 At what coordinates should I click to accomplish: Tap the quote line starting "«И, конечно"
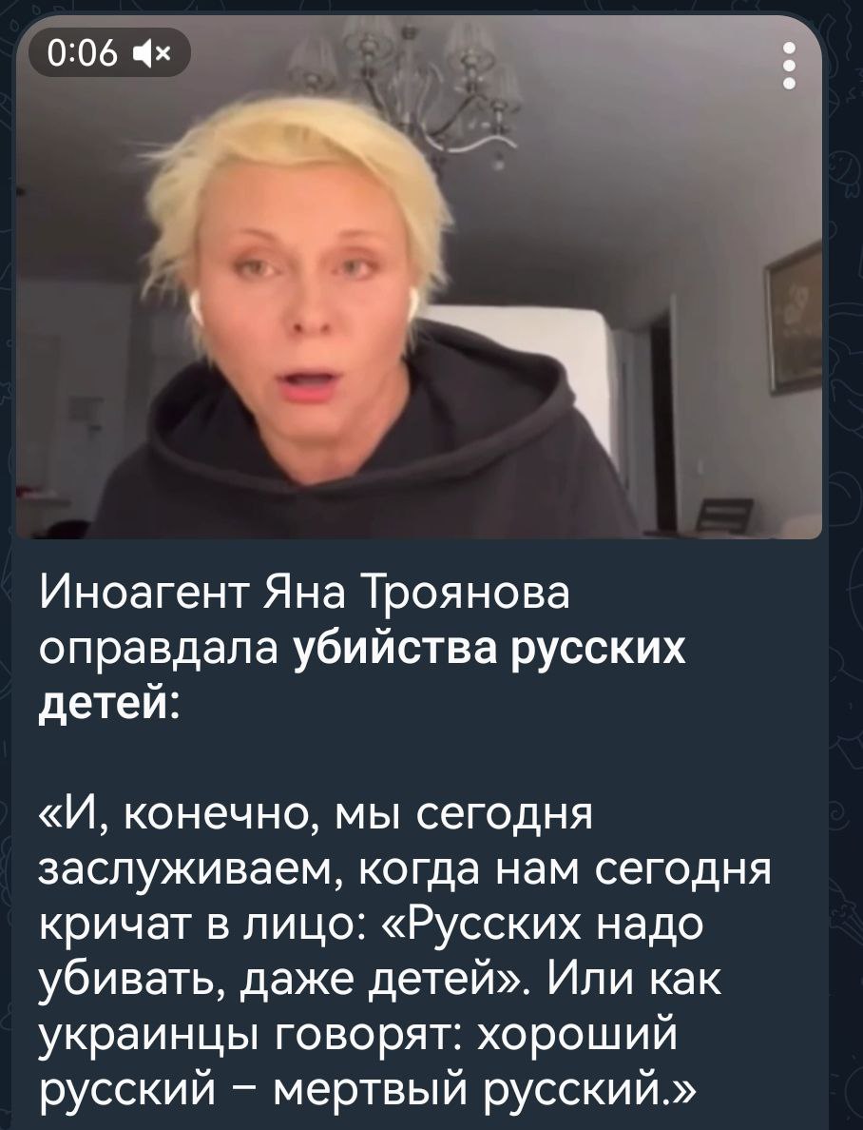click(315, 815)
